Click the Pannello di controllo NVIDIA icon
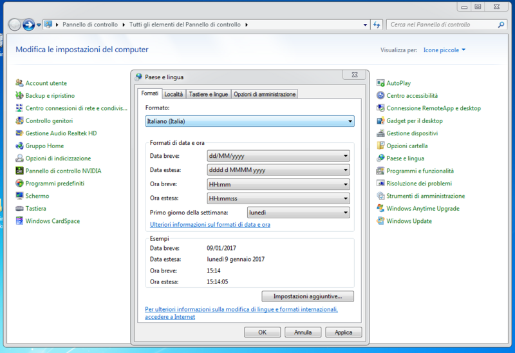515x353 pixels. [x=20, y=171]
